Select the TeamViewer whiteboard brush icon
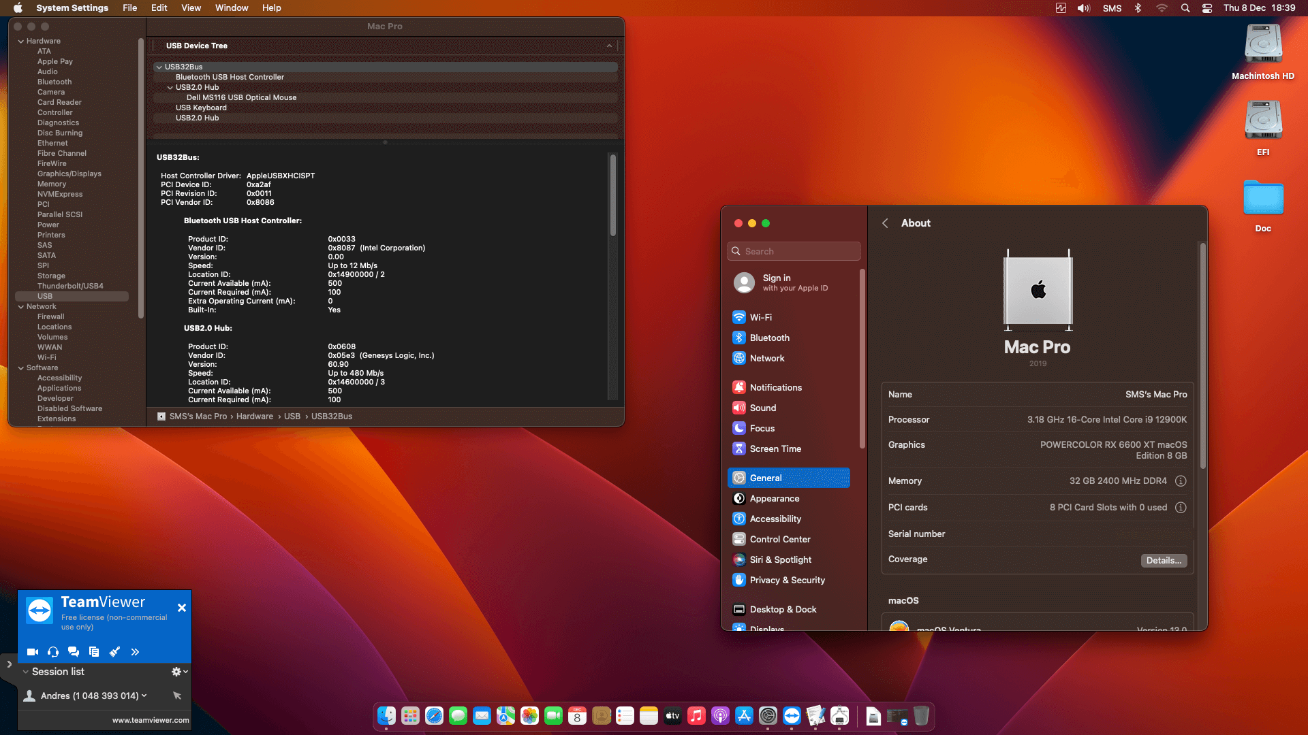This screenshot has height=735, width=1308. tap(114, 652)
